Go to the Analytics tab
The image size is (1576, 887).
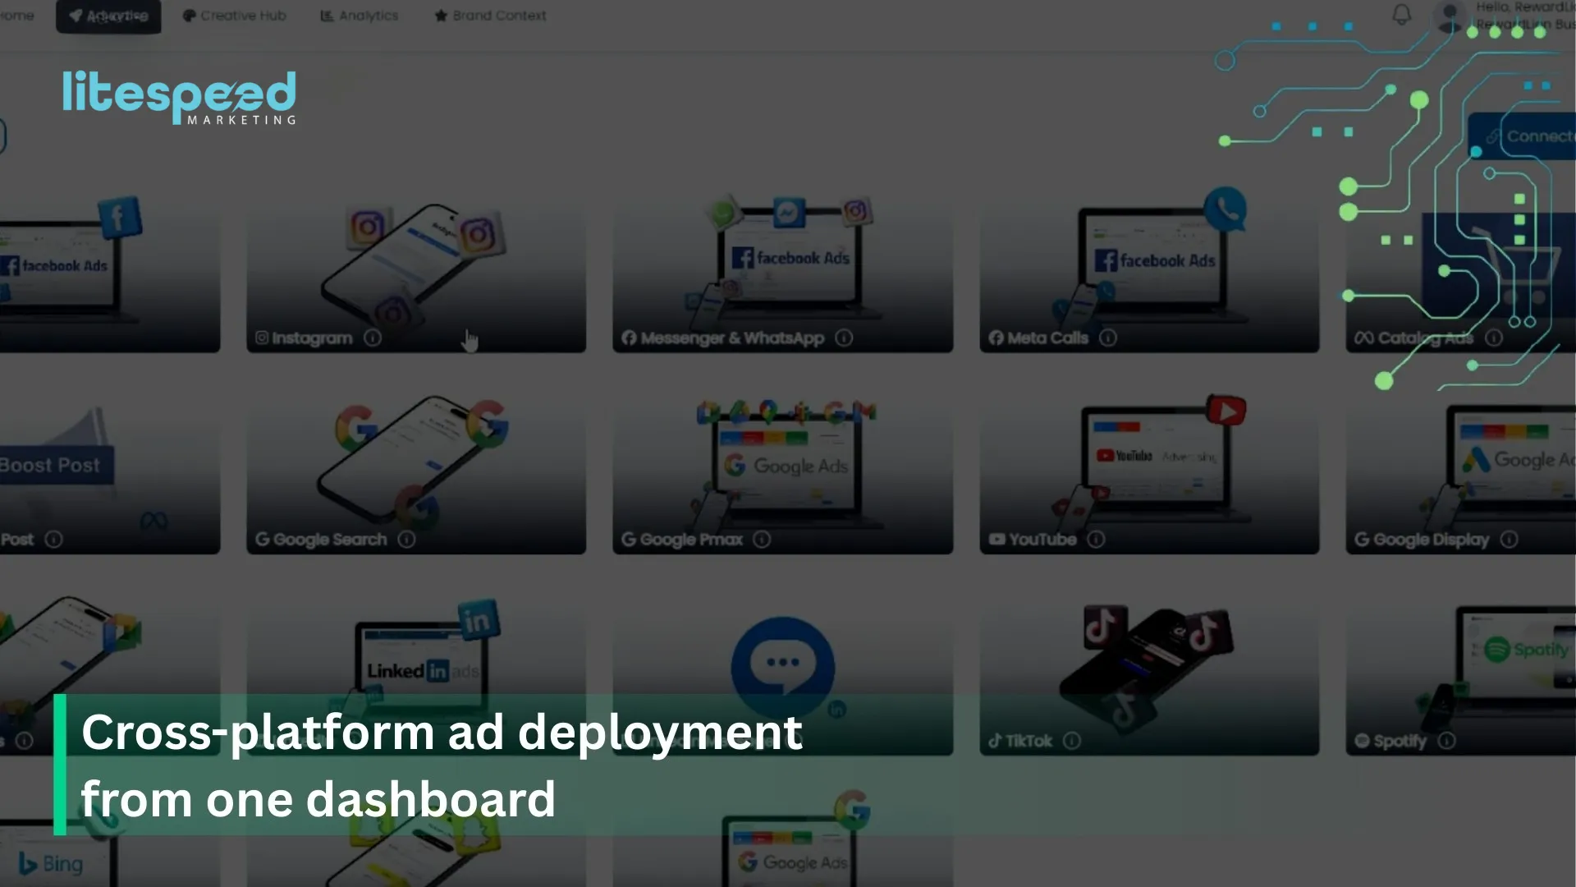pos(359,16)
